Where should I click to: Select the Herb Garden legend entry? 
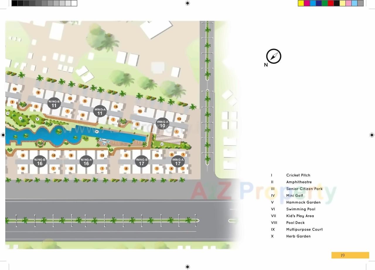tap(299, 236)
